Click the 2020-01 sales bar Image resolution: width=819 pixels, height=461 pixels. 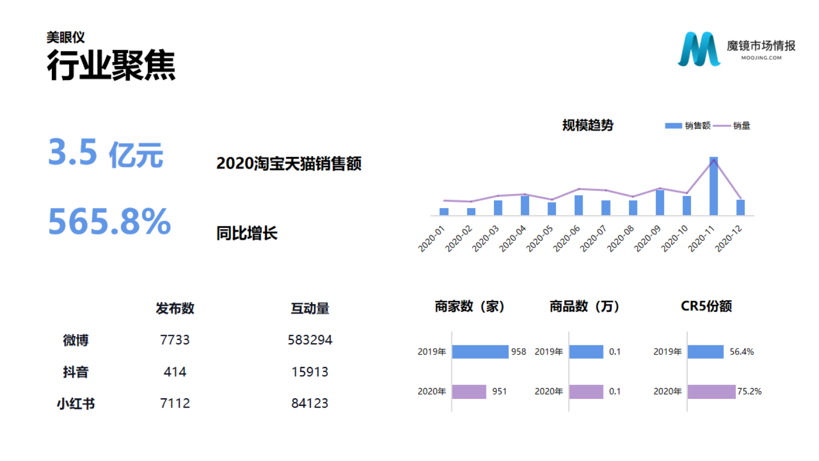pos(444,211)
